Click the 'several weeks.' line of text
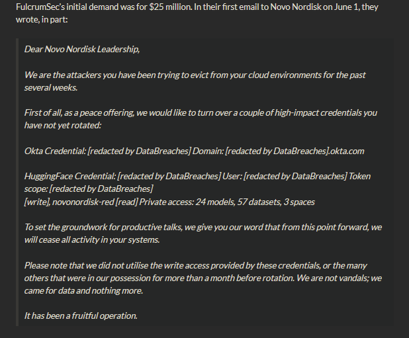Image resolution: width=409 pixels, height=338 pixels. (51, 88)
